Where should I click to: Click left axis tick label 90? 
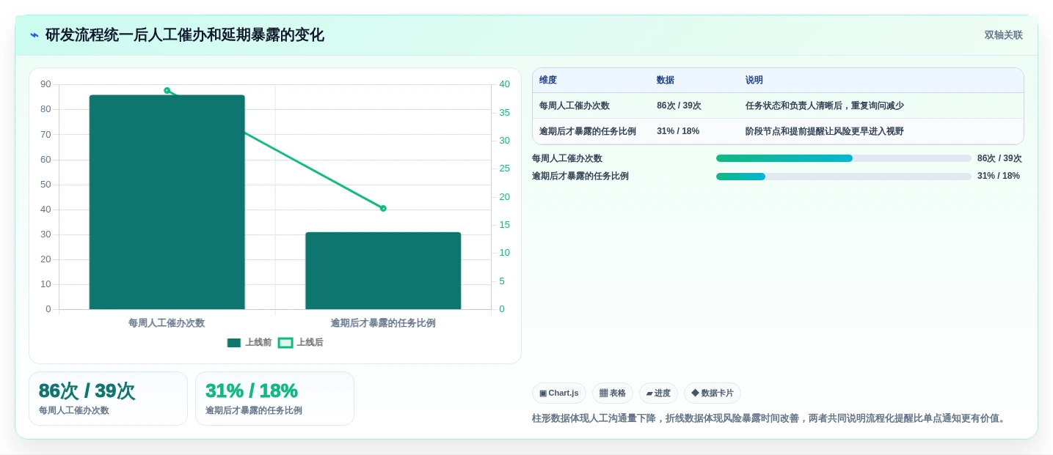[x=45, y=84]
